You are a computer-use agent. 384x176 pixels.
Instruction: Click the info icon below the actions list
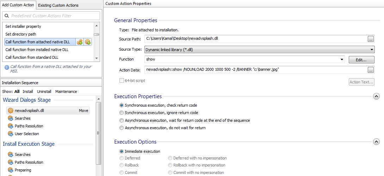(x=6, y=67)
